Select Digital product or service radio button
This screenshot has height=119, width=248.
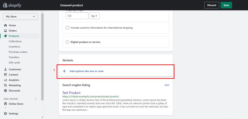(x=67, y=42)
